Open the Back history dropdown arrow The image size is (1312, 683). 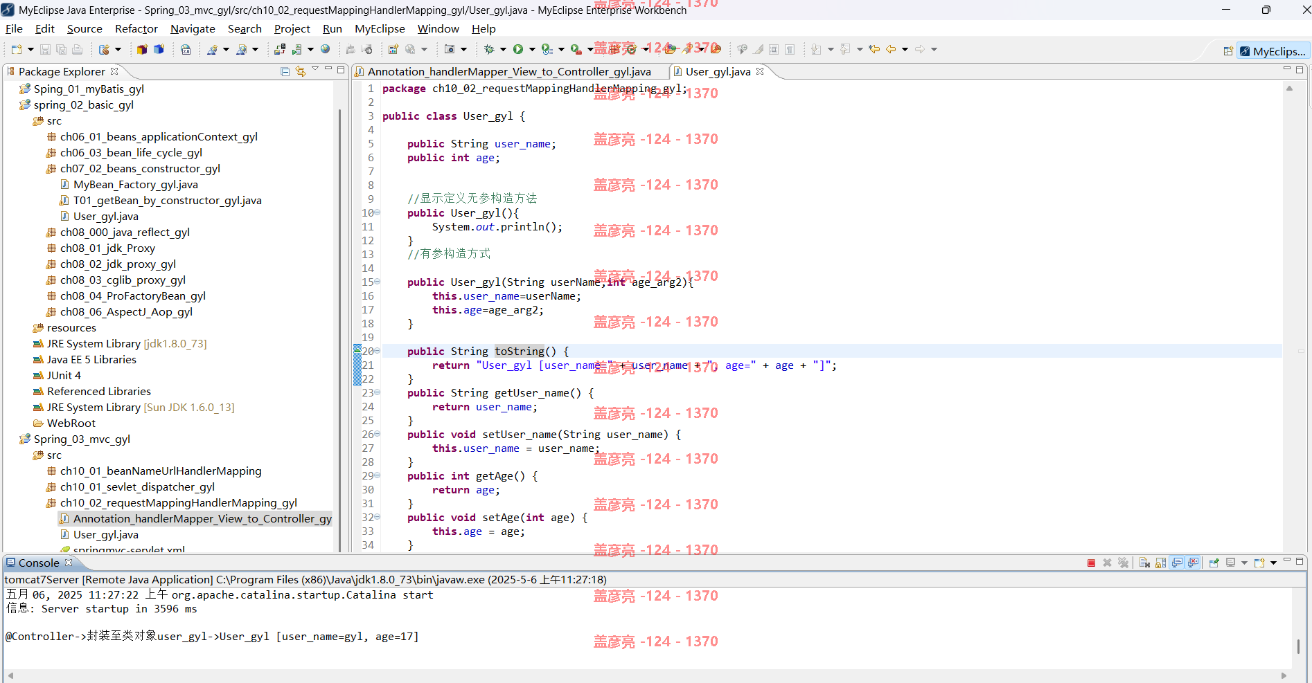[x=905, y=49]
